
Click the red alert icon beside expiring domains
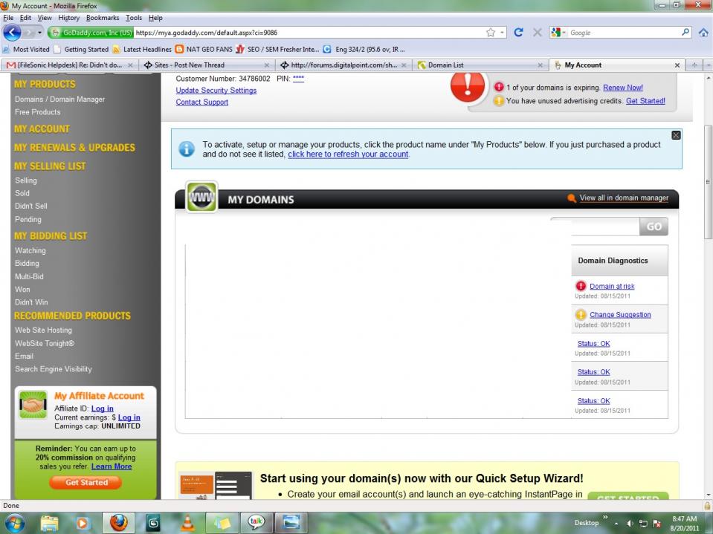(x=499, y=87)
